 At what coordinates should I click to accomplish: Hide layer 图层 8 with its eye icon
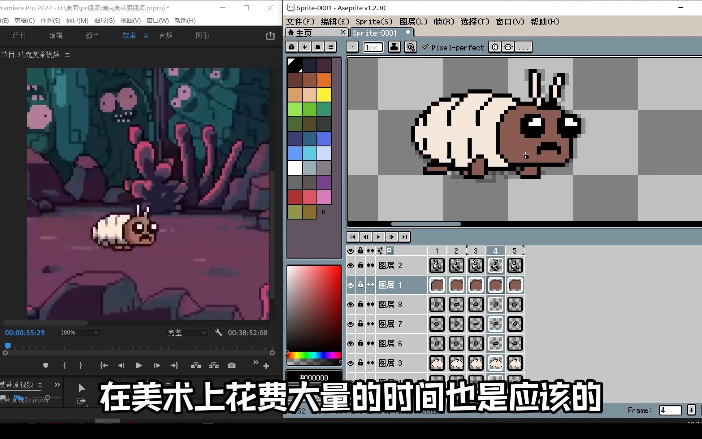pos(351,304)
